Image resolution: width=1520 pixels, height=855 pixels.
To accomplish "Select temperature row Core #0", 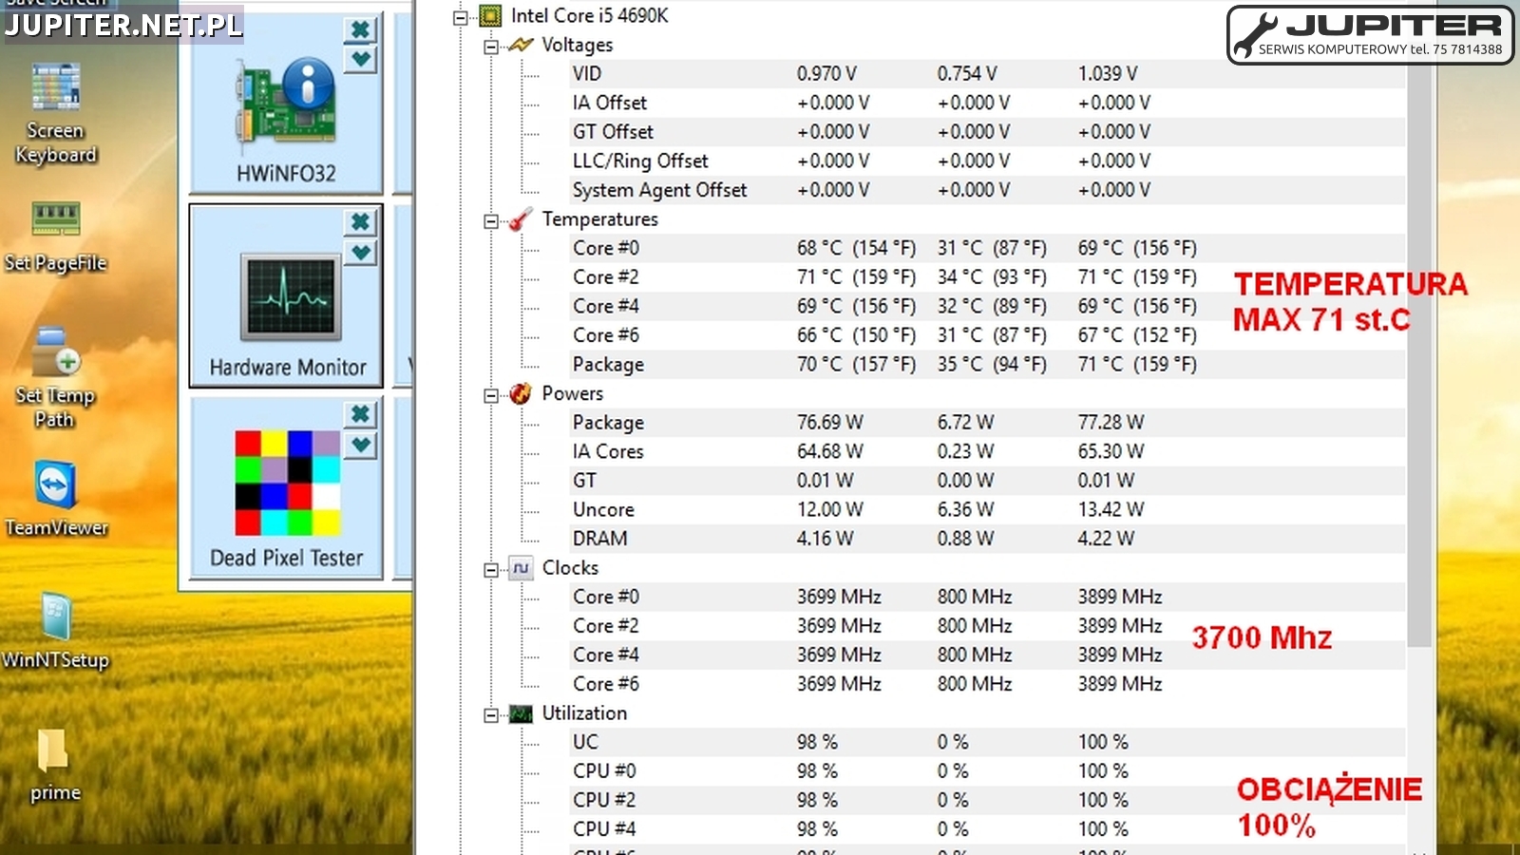I will point(987,248).
